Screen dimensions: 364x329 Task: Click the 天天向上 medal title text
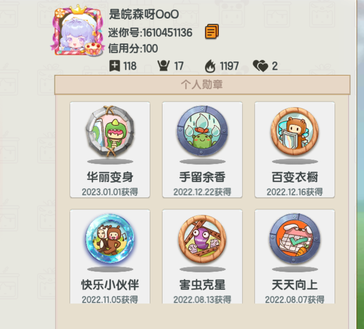click(295, 285)
